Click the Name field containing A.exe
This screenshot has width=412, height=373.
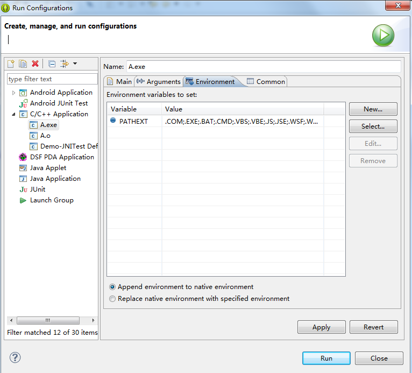(264, 67)
